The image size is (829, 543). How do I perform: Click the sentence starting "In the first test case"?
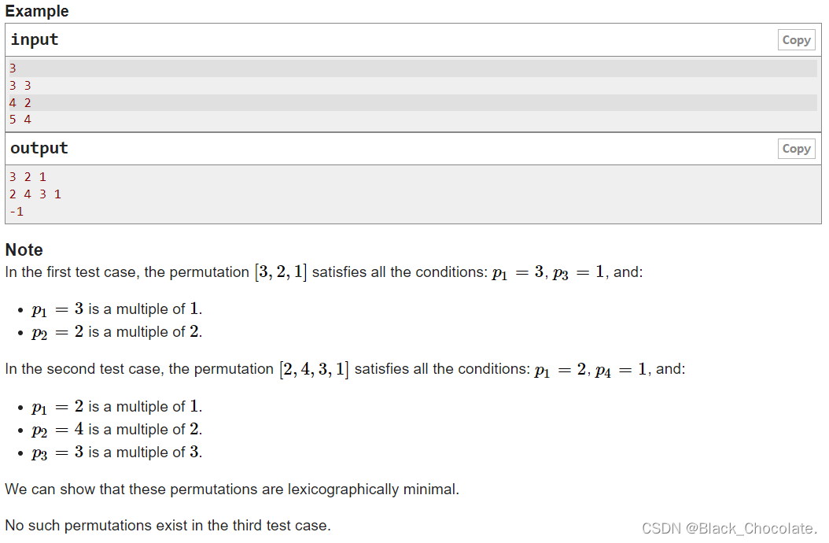(324, 273)
